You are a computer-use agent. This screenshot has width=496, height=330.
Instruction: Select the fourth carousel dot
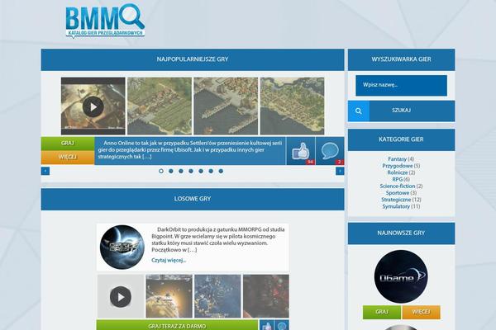[x=191, y=171]
